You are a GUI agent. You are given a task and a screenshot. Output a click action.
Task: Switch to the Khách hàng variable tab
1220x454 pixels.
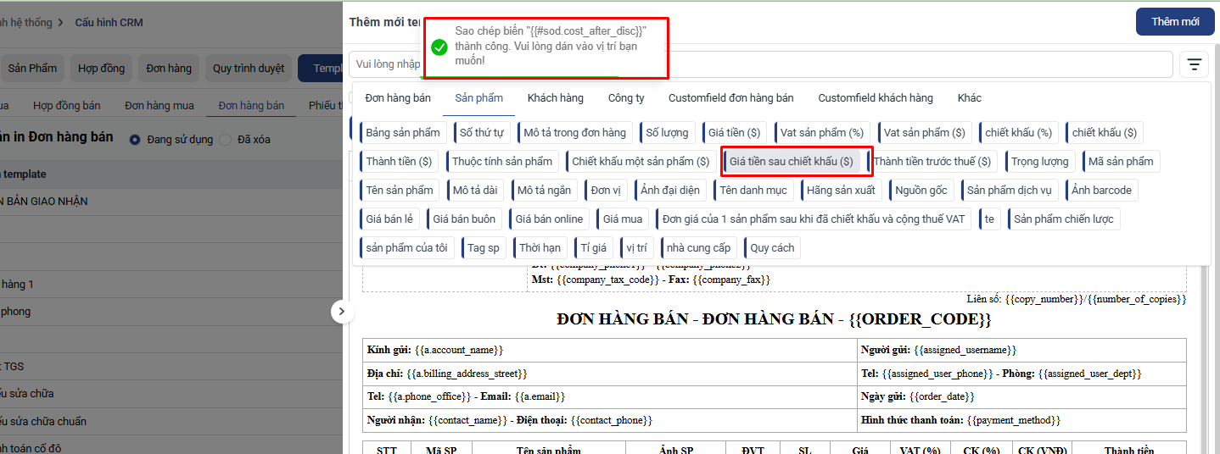tap(555, 98)
